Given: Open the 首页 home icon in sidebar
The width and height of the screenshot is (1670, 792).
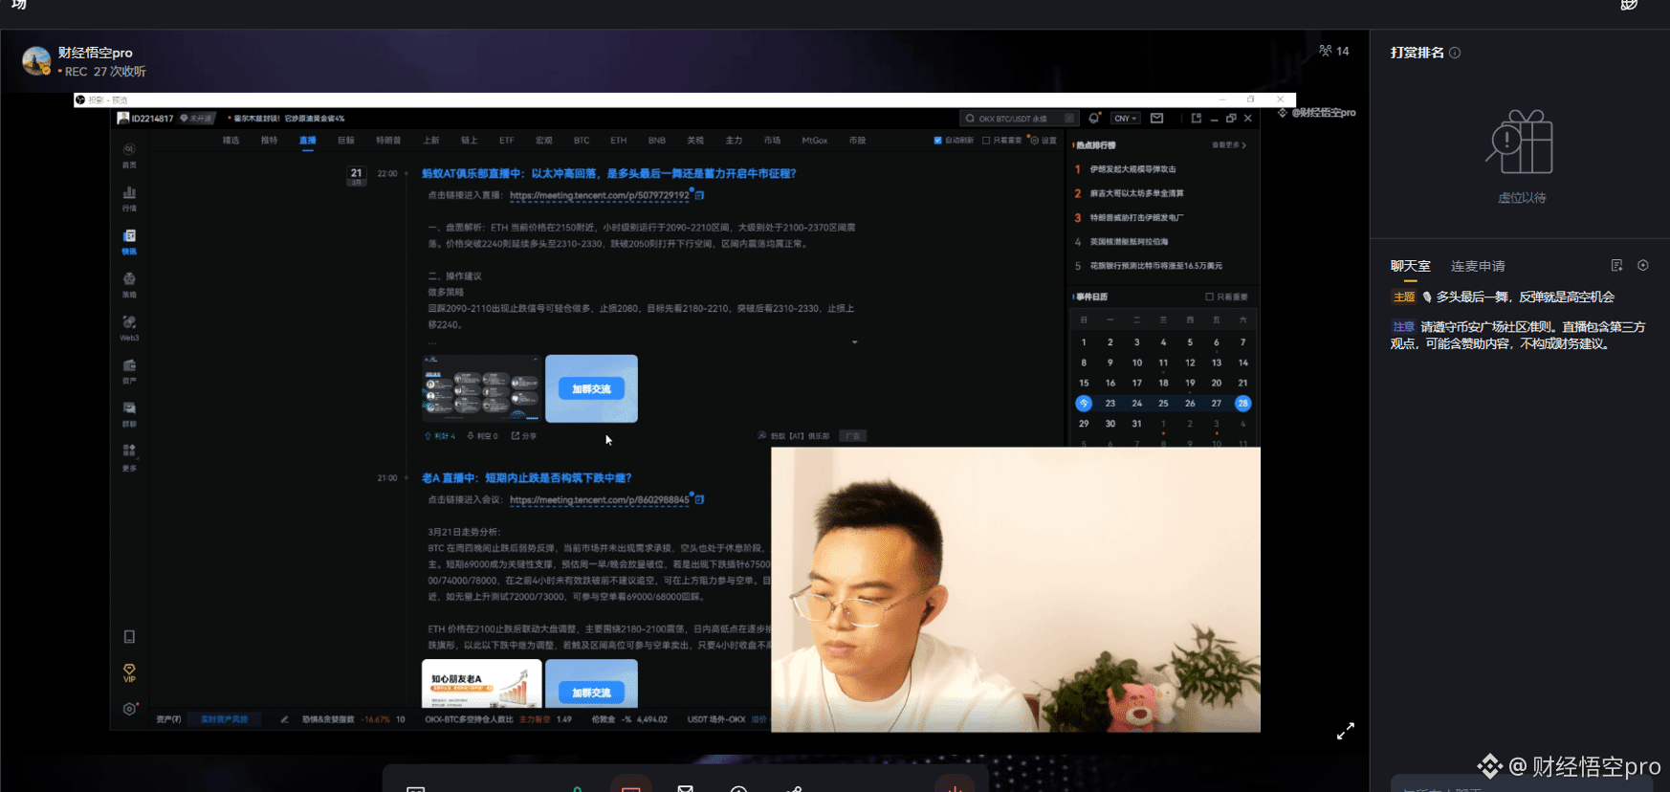Looking at the screenshot, I should [x=129, y=150].
